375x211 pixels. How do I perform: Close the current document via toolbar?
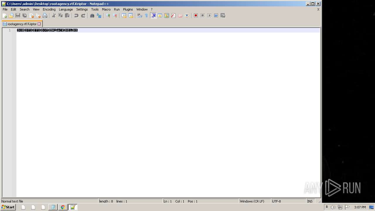[31, 16]
